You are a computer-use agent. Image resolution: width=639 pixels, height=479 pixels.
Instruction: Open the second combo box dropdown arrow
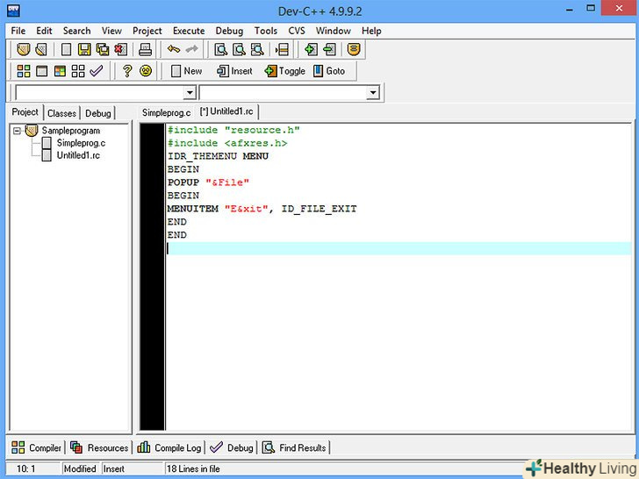coord(372,93)
